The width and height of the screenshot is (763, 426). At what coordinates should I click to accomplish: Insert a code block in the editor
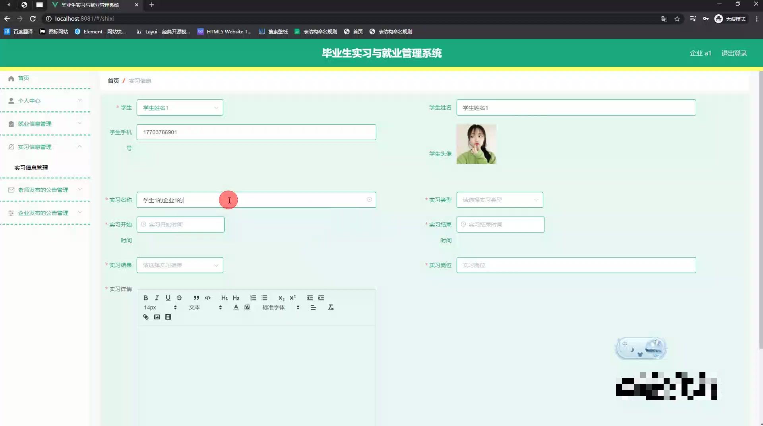tap(207, 298)
